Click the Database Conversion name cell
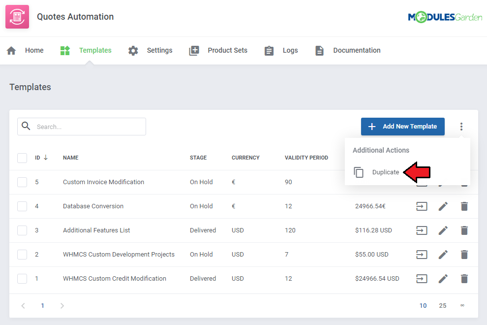Image resolution: width=487 pixels, height=325 pixels. click(93, 206)
